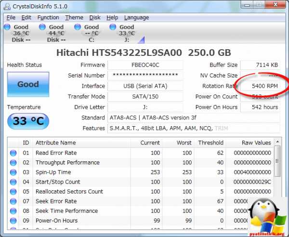Click the Rotation Rate value 5400 RPM

260,86
